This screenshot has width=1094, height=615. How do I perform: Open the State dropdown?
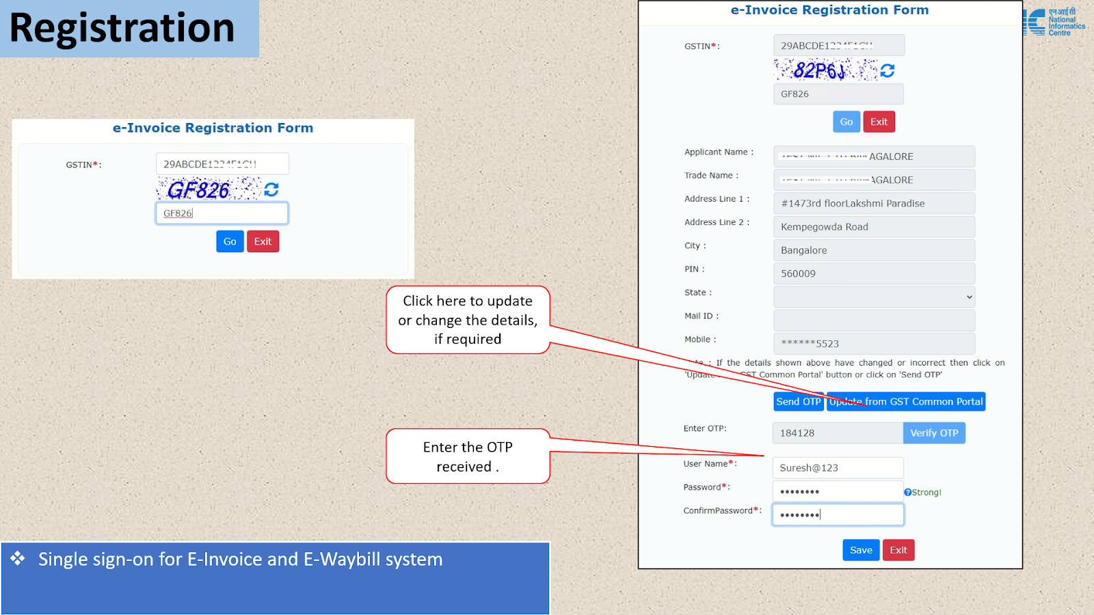coord(873,297)
